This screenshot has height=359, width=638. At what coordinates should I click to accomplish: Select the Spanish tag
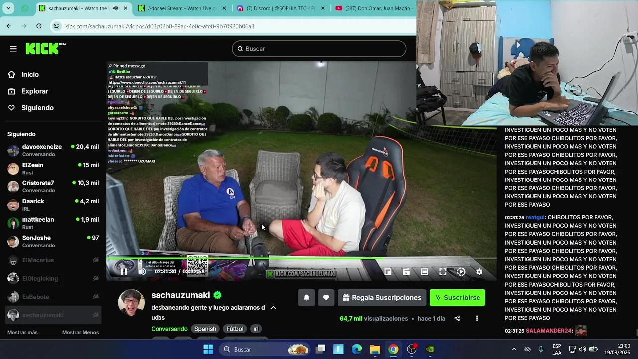pyautogui.click(x=205, y=329)
